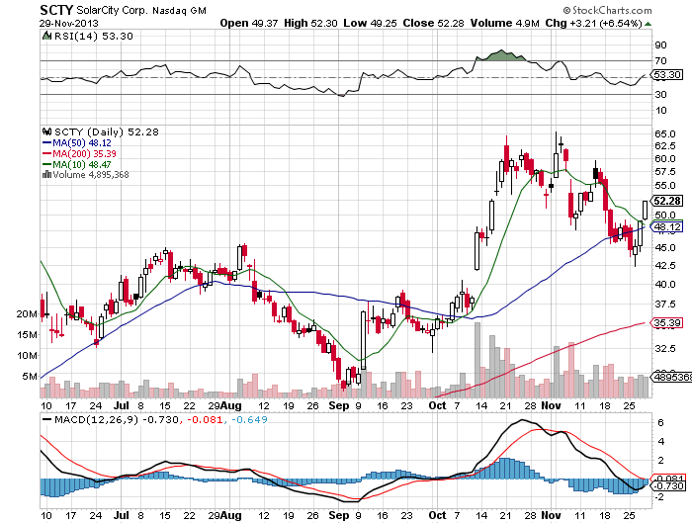692x524 pixels.
Task: Click the Close 52.28 header value
Action: click(x=433, y=23)
